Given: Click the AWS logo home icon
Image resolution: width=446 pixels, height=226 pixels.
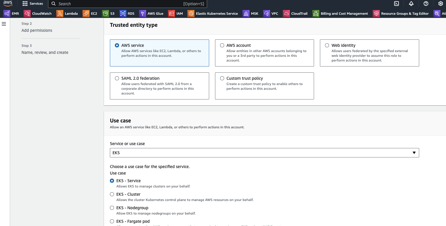Looking at the screenshot, I should pos(8,4).
